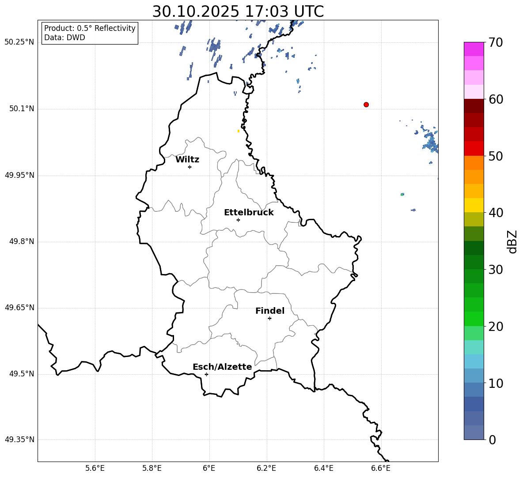Click the title 30.10.2025 17:03 UTC

pos(238,11)
